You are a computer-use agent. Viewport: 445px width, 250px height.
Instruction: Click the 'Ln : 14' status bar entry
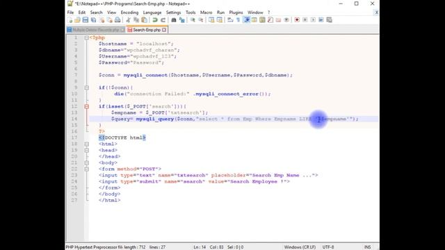coord(200,247)
